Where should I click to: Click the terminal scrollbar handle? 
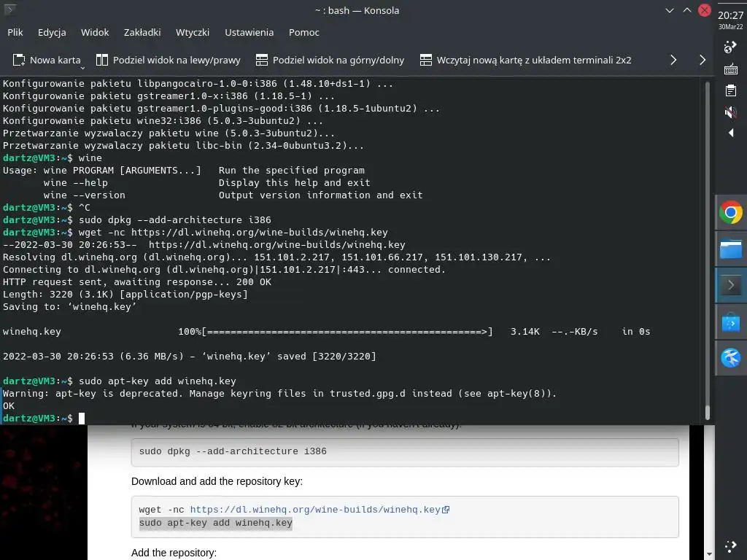pos(708,413)
